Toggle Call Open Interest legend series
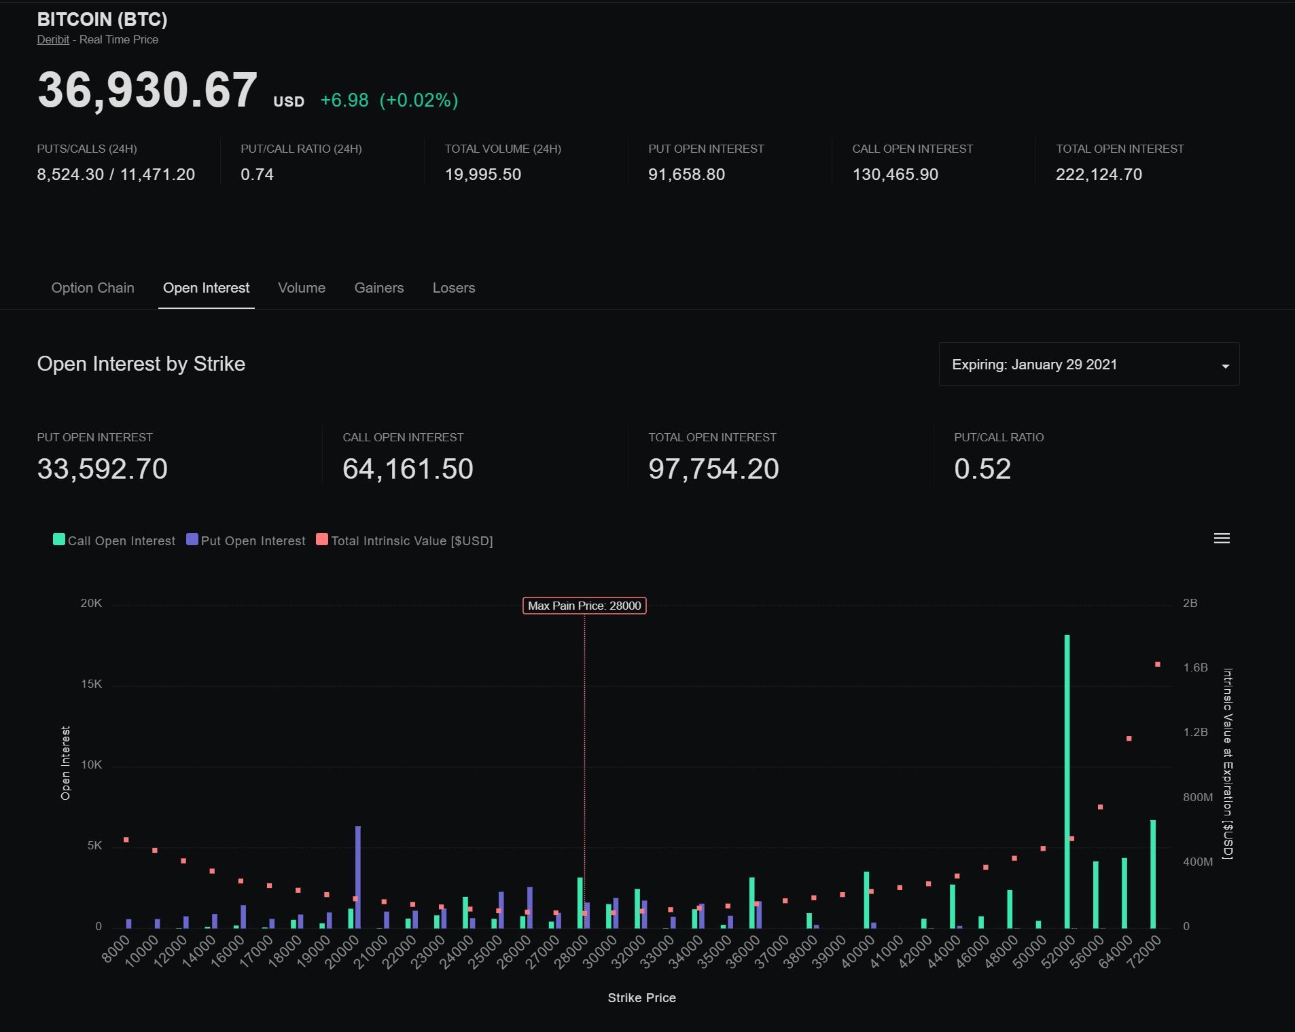Viewport: 1295px width, 1032px height. (x=114, y=540)
